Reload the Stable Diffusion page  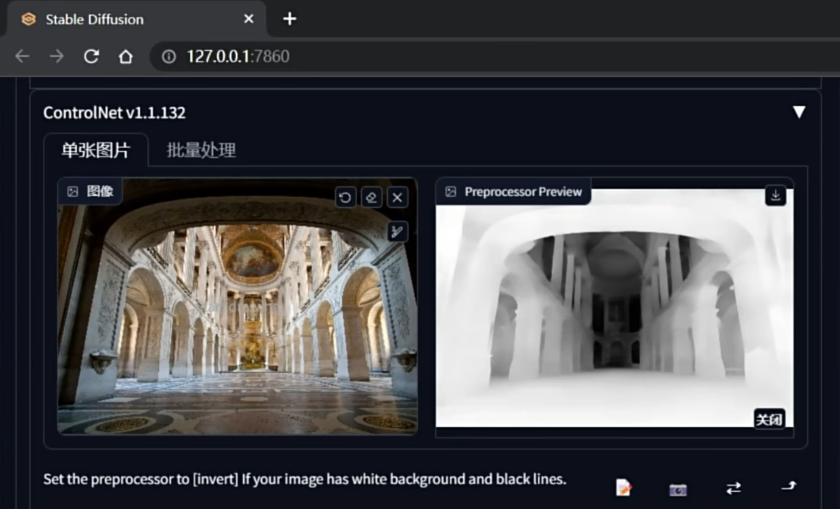pos(91,56)
